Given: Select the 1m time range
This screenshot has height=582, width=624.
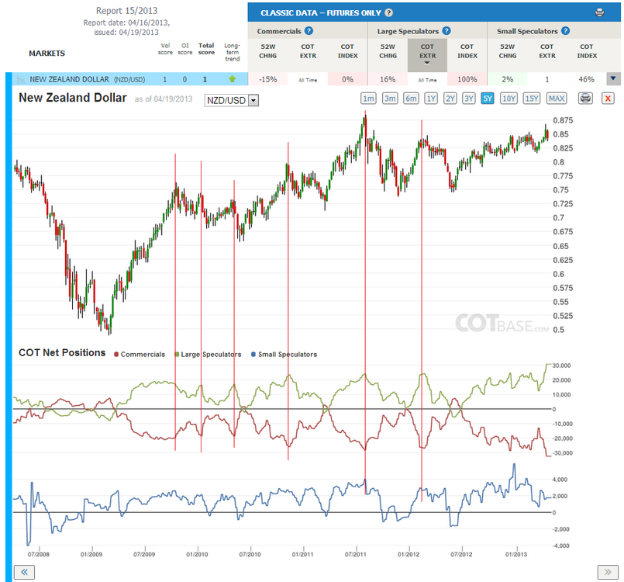Looking at the screenshot, I should 368,98.
